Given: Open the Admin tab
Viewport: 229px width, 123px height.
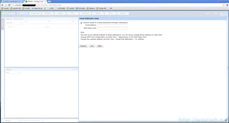Looking at the screenshot, I should [98, 13].
